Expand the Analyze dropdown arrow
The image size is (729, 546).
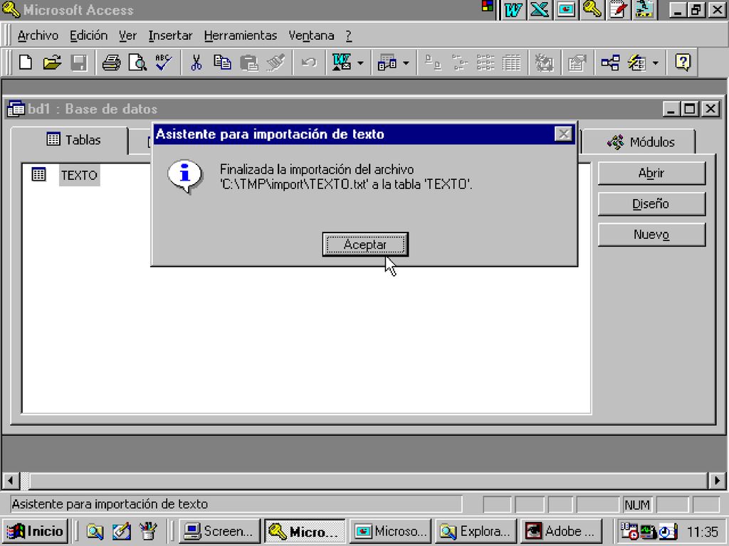406,63
